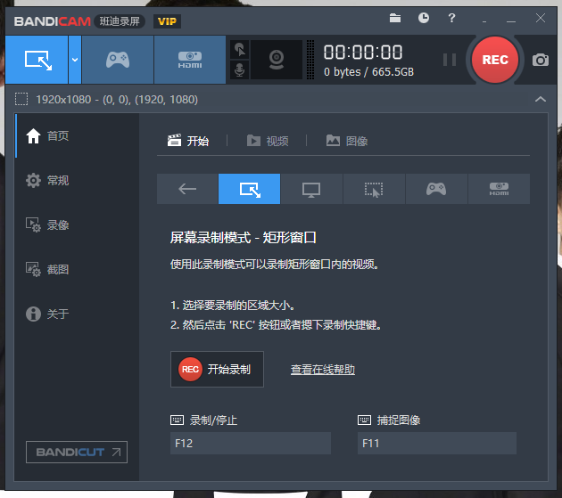Toggle mouse cursor effect recording
This screenshot has width=562, height=498.
click(x=239, y=49)
